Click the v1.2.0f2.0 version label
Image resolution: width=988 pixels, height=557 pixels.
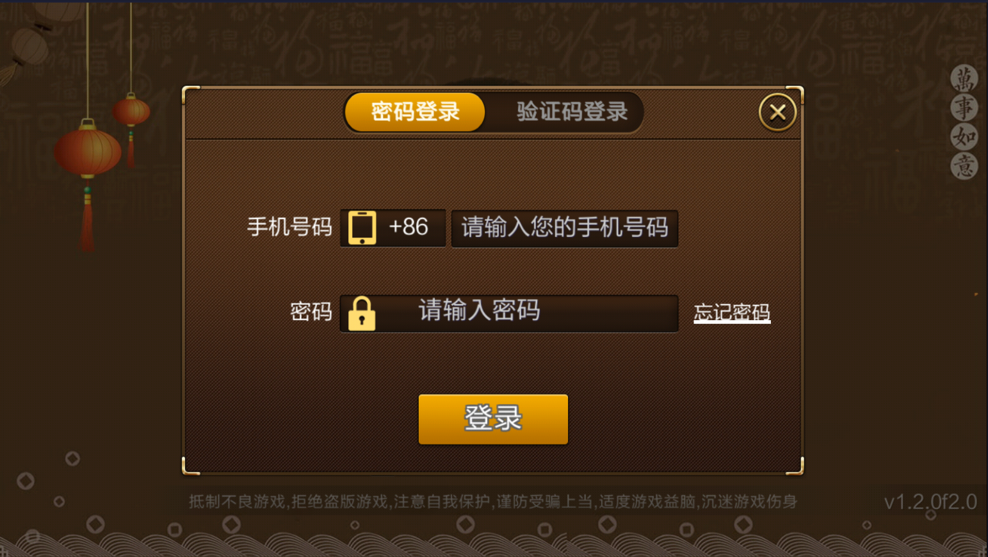[x=930, y=502]
